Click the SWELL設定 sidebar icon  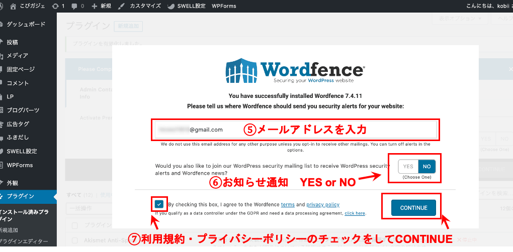[2, 151]
